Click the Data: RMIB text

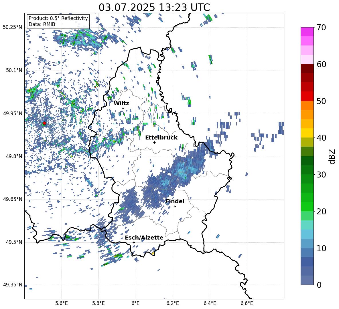pyautogui.click(x=42, y=24)
